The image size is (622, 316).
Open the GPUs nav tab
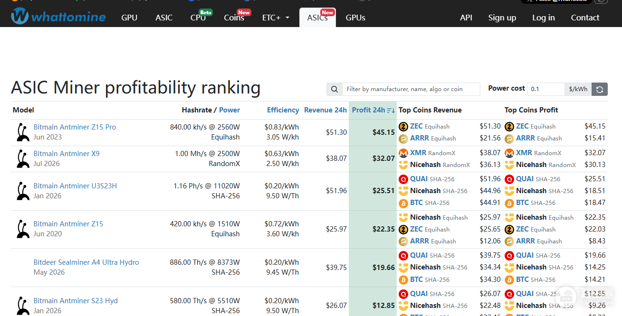[x=355, y=18]
